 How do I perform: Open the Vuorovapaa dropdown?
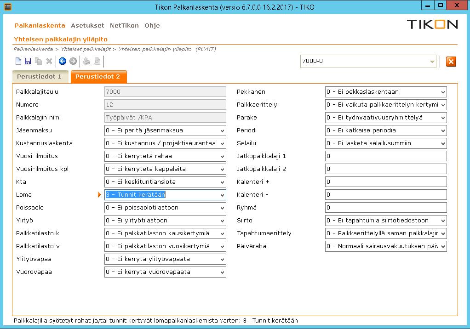222,272
